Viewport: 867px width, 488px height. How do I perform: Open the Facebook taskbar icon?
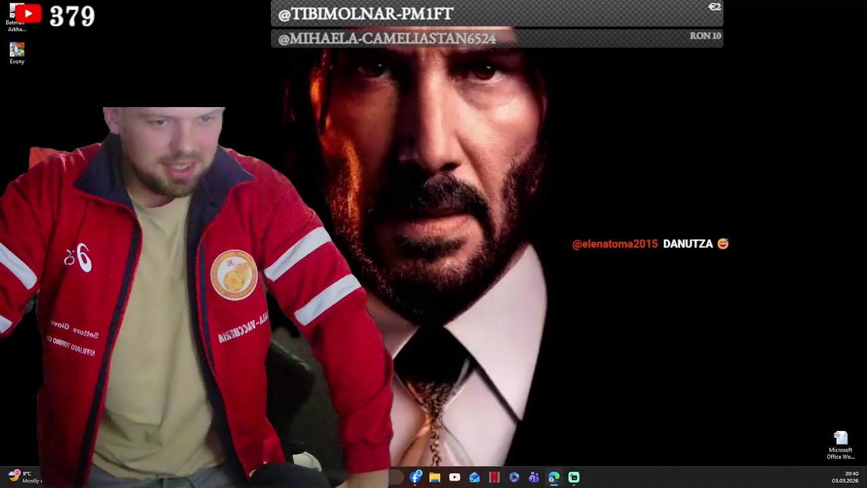415,477
